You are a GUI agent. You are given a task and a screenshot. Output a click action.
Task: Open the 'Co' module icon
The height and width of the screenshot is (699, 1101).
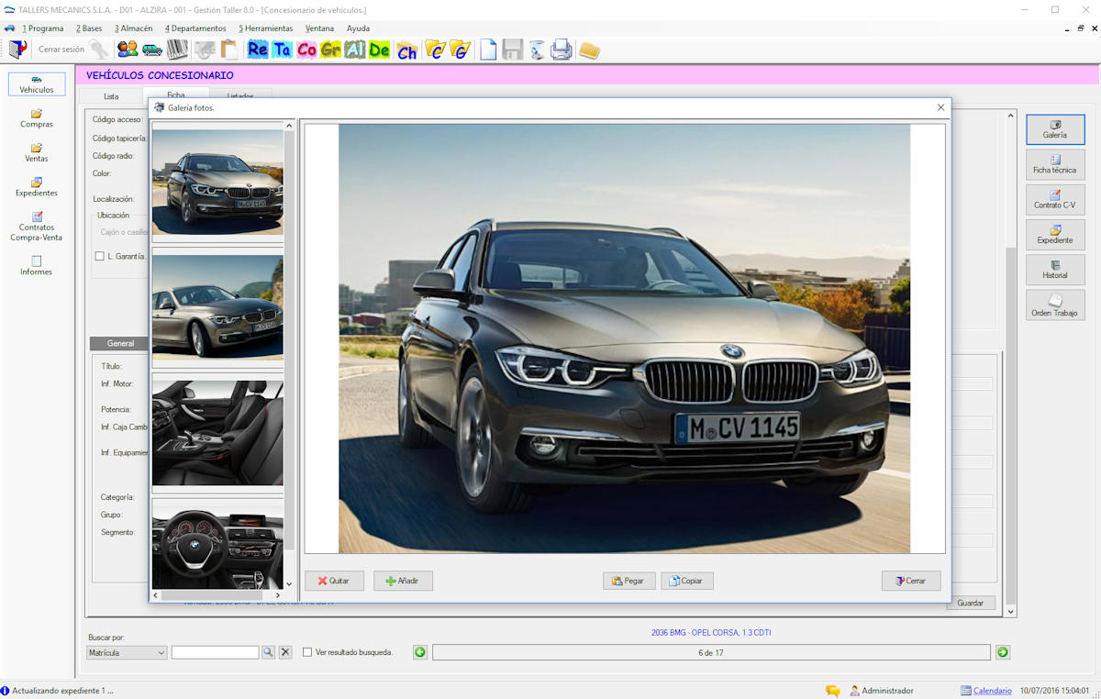[306, 50]
